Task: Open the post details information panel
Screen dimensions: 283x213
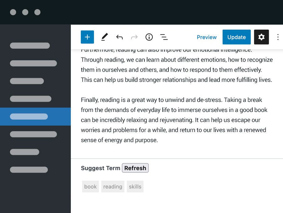Action: (149, 37)
